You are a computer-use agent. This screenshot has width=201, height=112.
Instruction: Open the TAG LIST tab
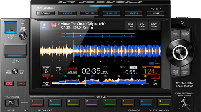click(90, 13)
